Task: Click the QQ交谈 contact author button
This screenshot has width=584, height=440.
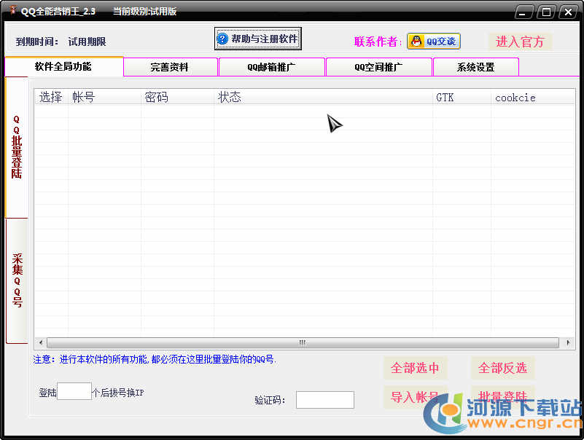Action: click(434, 42)
